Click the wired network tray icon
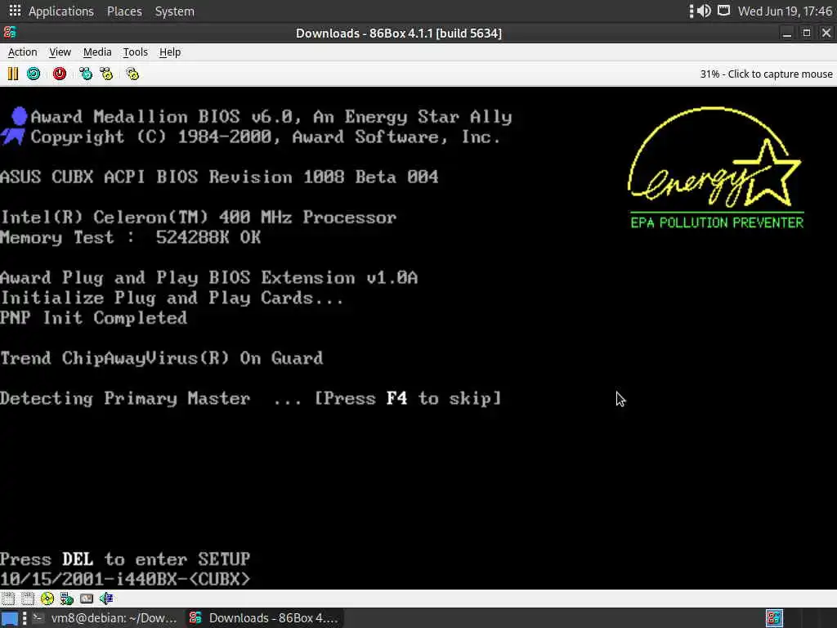837x628 pixels. (x=723, y=11)
